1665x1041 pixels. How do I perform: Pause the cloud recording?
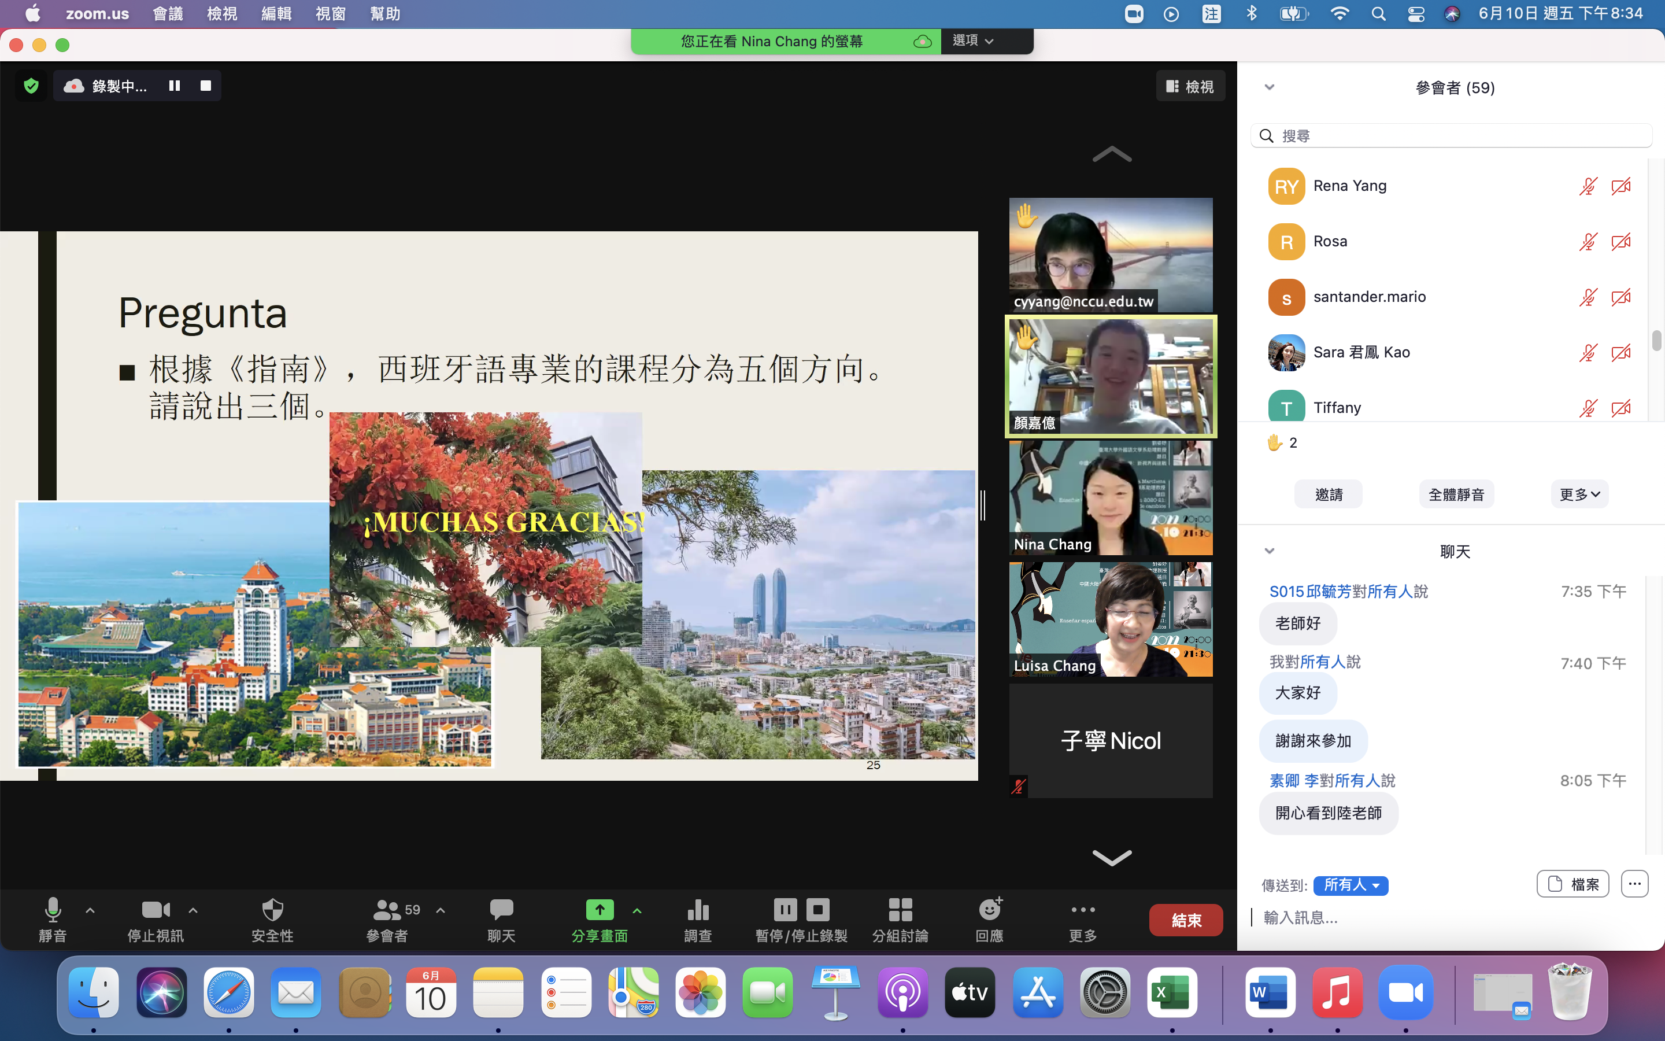[174, 86]
